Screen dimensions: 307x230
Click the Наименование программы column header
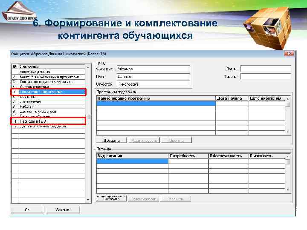[x=156, y=98]
